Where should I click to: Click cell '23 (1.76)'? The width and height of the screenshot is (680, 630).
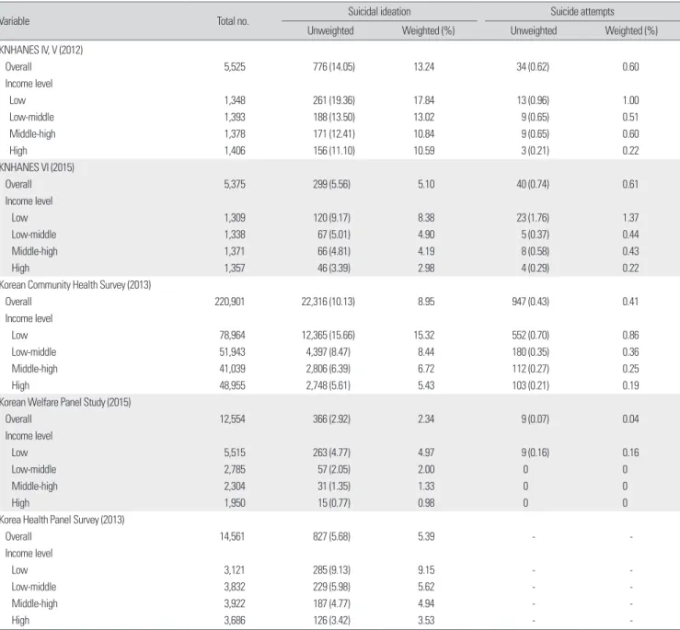click(533, 218)
